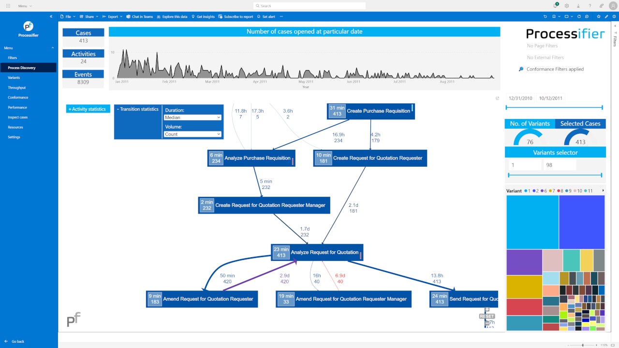
Task: Click Subscribe to report
Action: click(x=236, y=16)
